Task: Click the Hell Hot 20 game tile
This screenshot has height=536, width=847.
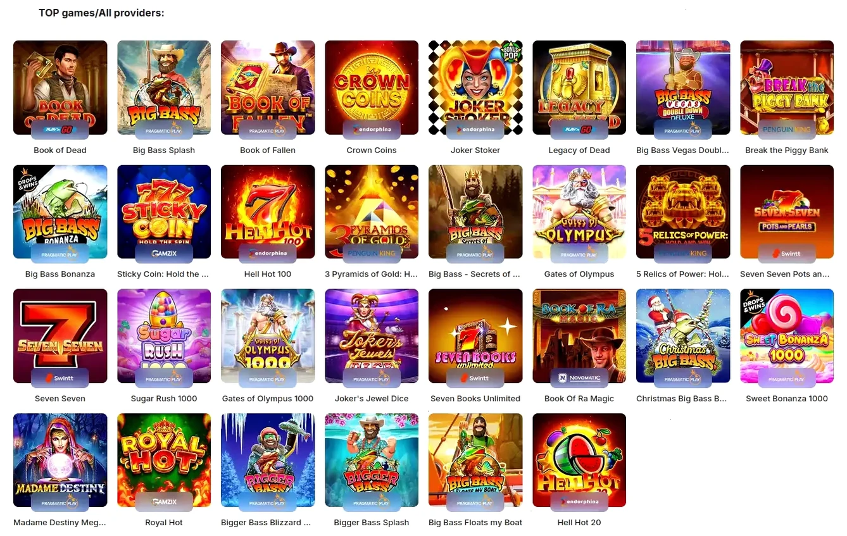Action: 579,460
